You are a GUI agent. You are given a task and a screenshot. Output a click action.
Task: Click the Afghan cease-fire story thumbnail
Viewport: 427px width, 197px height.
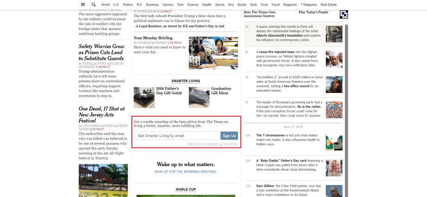pyautogui.click(x=334, y=59)
